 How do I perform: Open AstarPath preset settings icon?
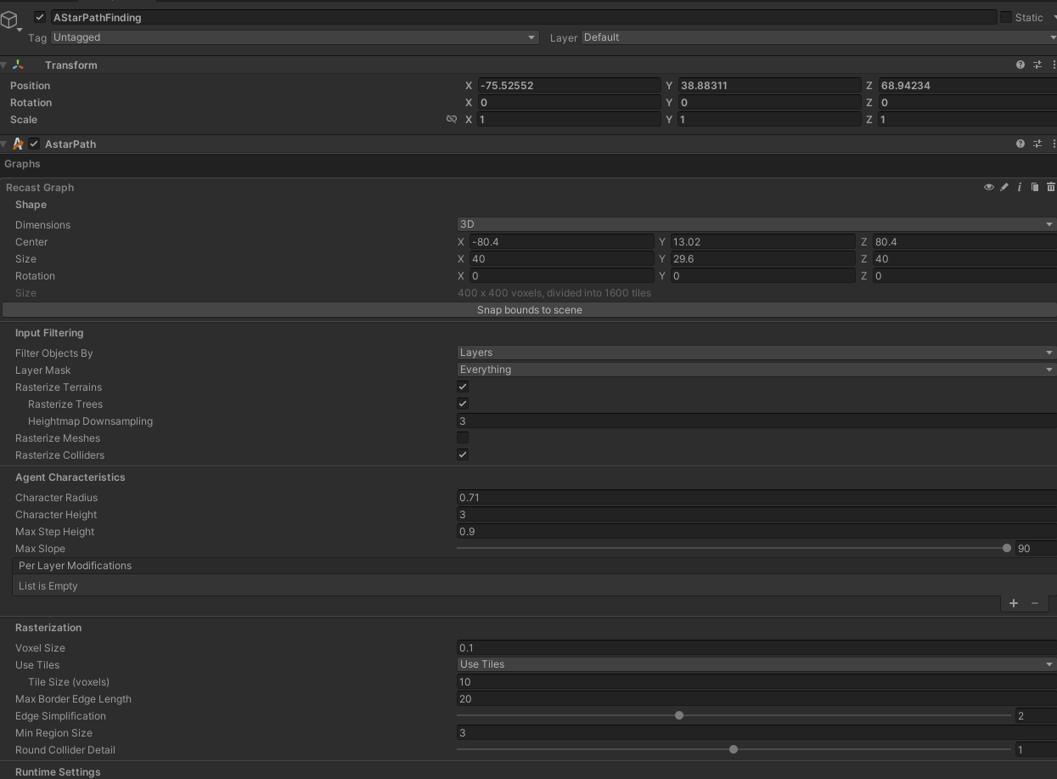tap(1037, 144)
